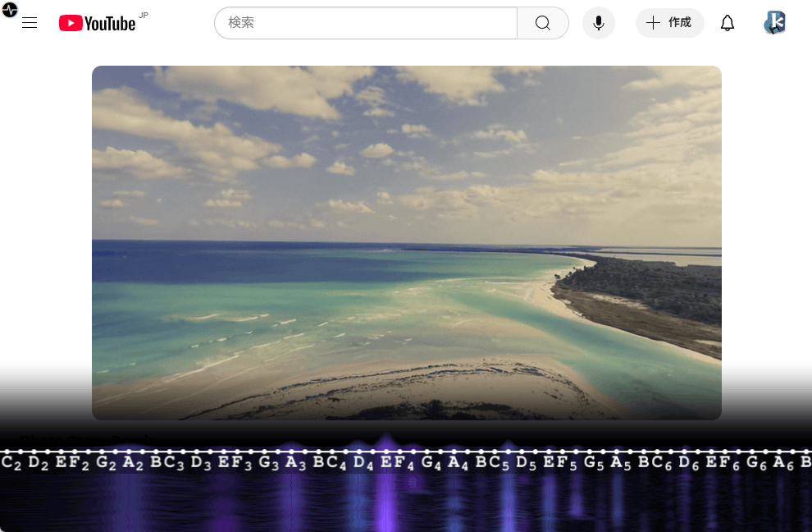Select the D4 note label
Viewport: 812px width, 532px height.
(x=363, y=462)
